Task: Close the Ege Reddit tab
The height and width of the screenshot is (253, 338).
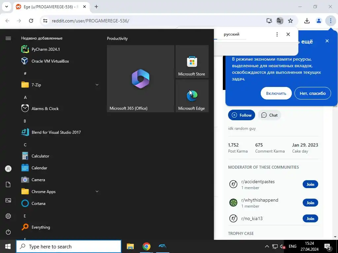Action: [x=84, y=7]
